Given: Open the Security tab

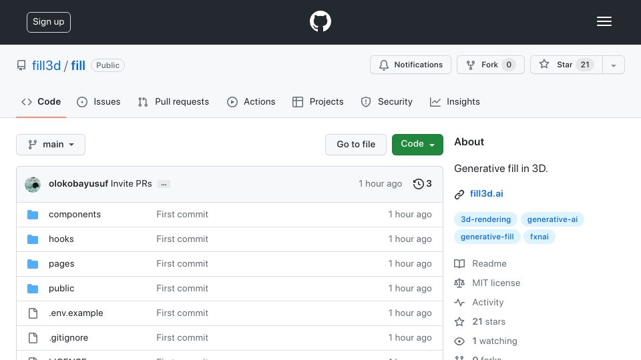Looking at the screenshot, I should 387,101.
